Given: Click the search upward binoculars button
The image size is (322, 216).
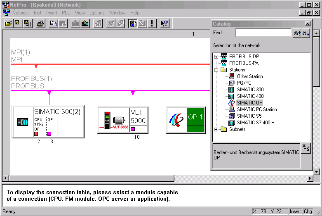Looking at the screenshot, I should pyautogui.click(x=297, y=33).
